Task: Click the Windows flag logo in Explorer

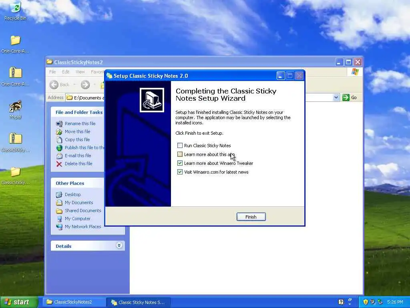Action: click(355, 72)
